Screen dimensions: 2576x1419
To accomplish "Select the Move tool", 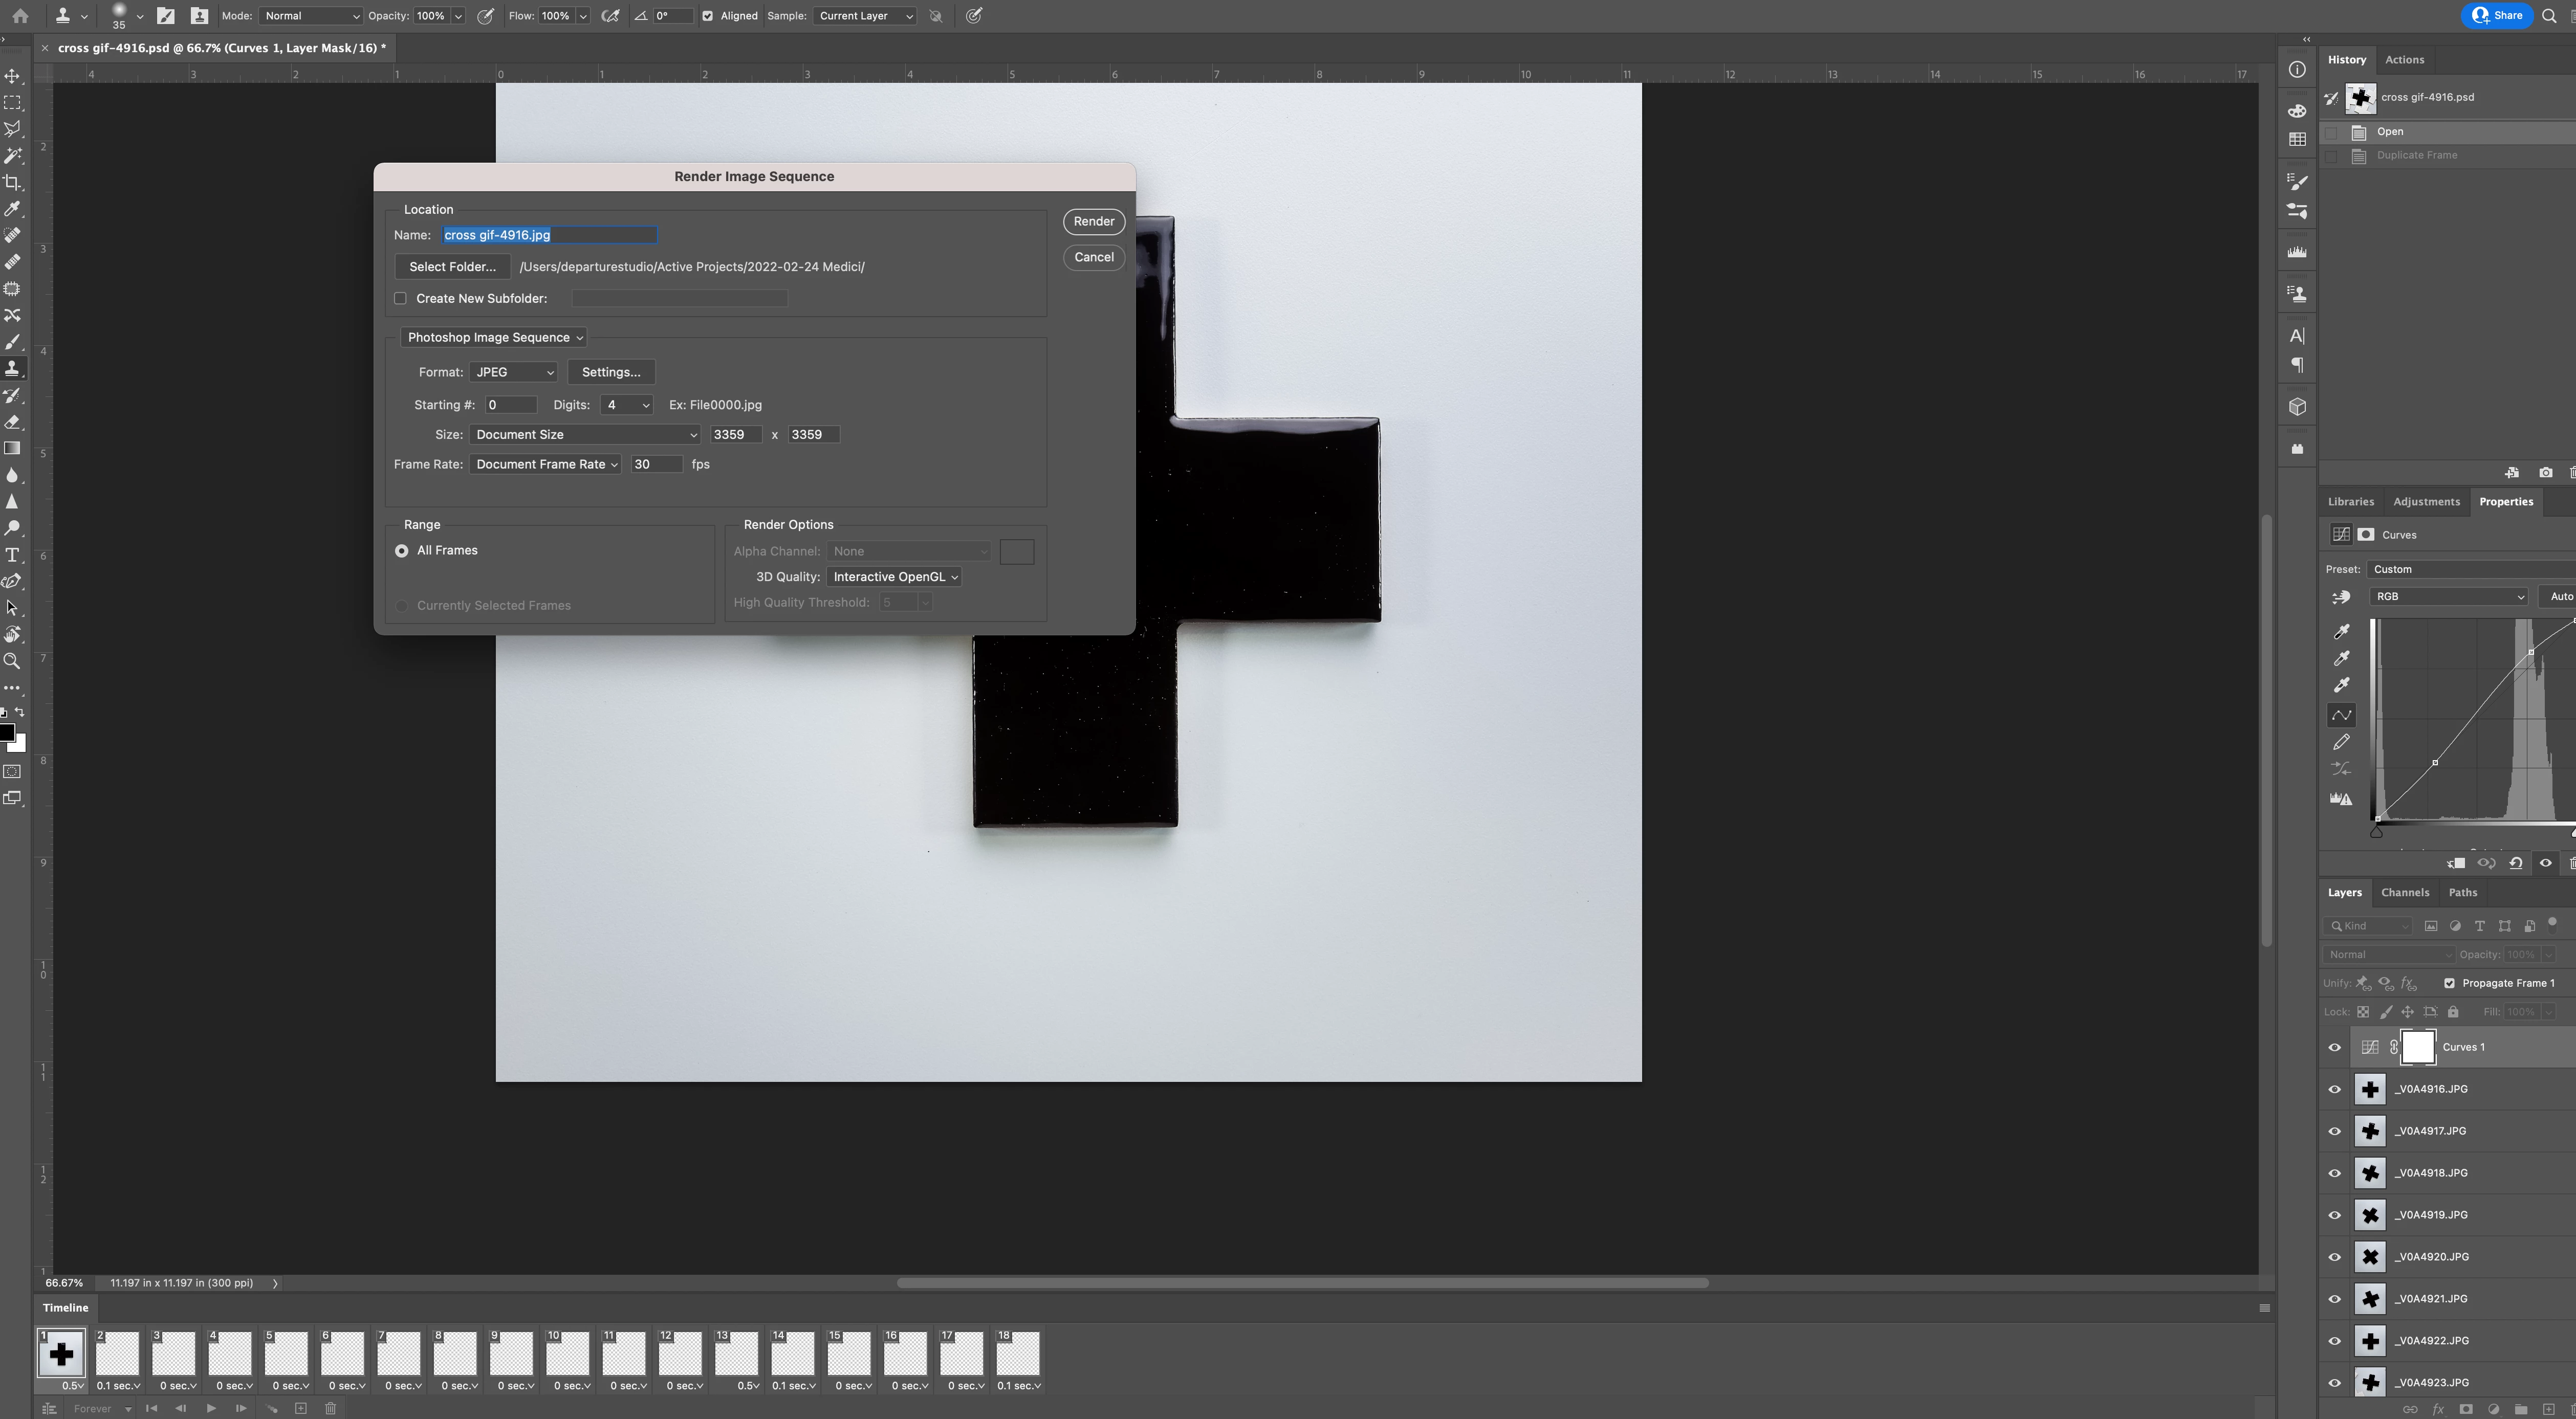I will (x=13, y=76).
